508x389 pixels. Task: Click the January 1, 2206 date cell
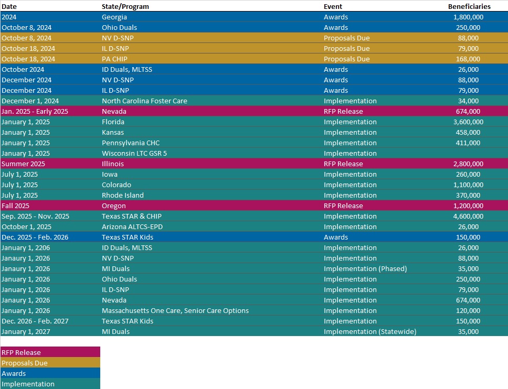[25, 247]
